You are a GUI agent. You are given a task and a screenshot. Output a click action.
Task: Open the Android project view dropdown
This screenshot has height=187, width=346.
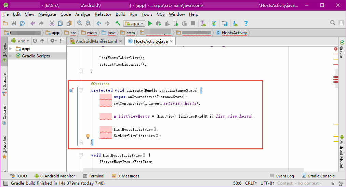20,41
